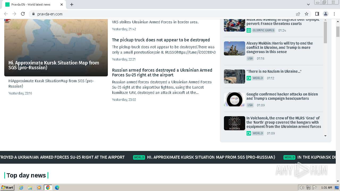Reload the page with refresh icon

coord(23,14)
